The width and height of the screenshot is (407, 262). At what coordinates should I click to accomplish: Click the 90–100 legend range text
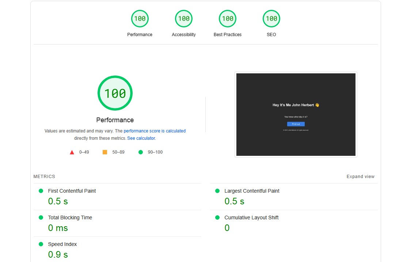point(155,152)
